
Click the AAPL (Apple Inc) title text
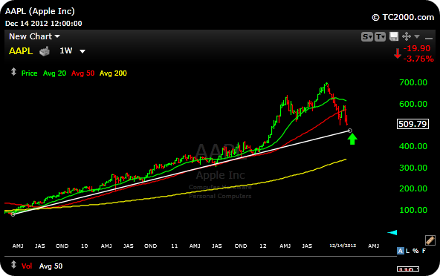point(40,11)
